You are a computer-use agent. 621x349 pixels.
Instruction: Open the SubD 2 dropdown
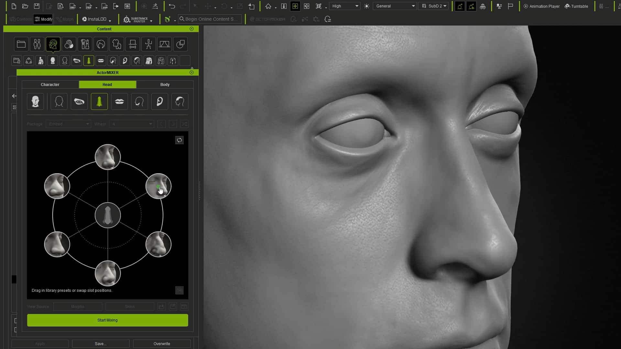(433, 6)
